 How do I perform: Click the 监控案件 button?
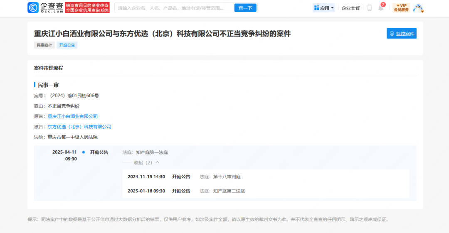coord(402,34)
